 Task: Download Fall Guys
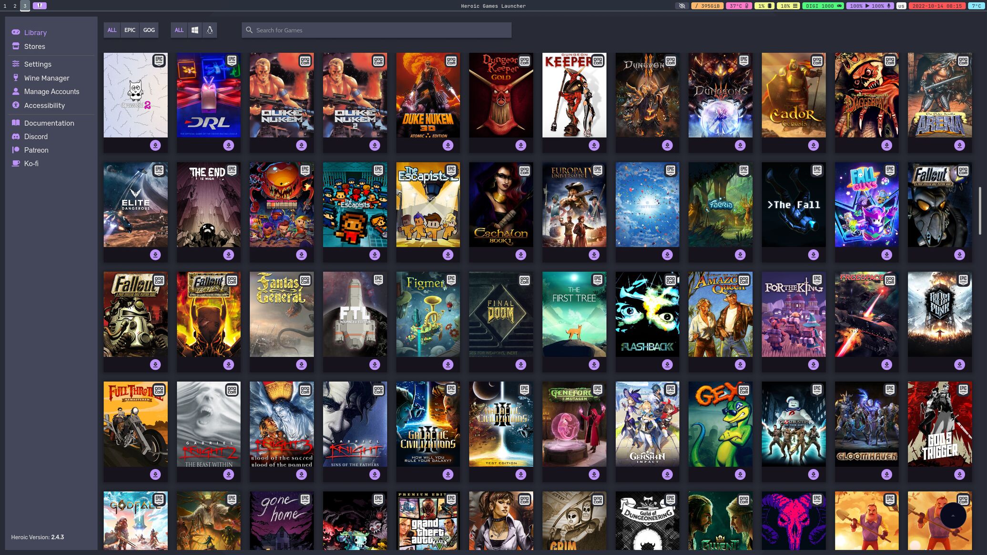click(887, 255)
